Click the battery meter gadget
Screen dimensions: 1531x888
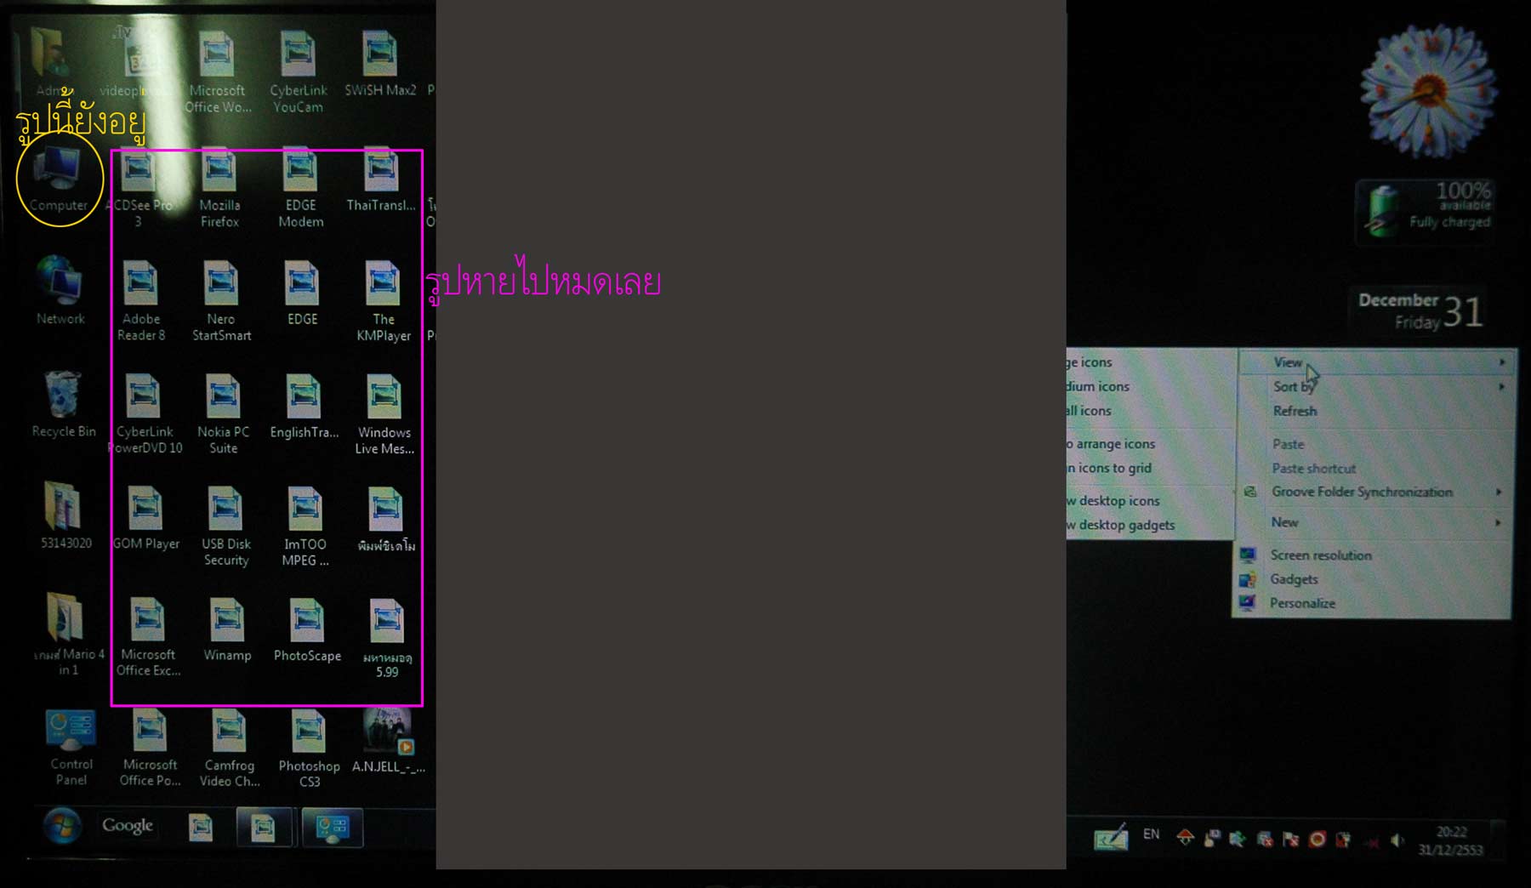[1426, 211]
